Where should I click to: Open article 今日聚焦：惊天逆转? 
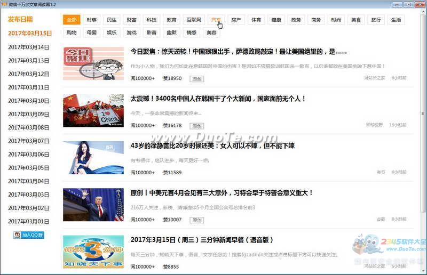[x=238, y=52]
